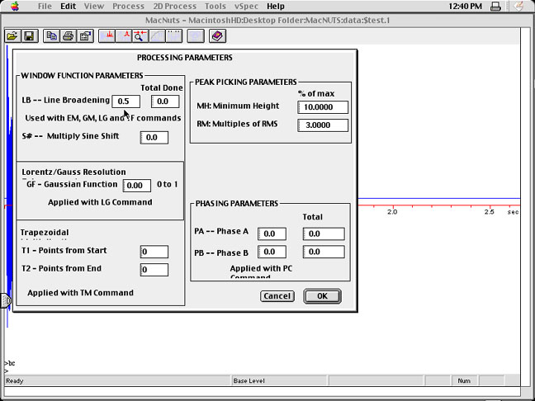This screenshot has height=401, width=535.
Task: Click the Multiply Sine Shift field
Action: click(x=154, y=138)
